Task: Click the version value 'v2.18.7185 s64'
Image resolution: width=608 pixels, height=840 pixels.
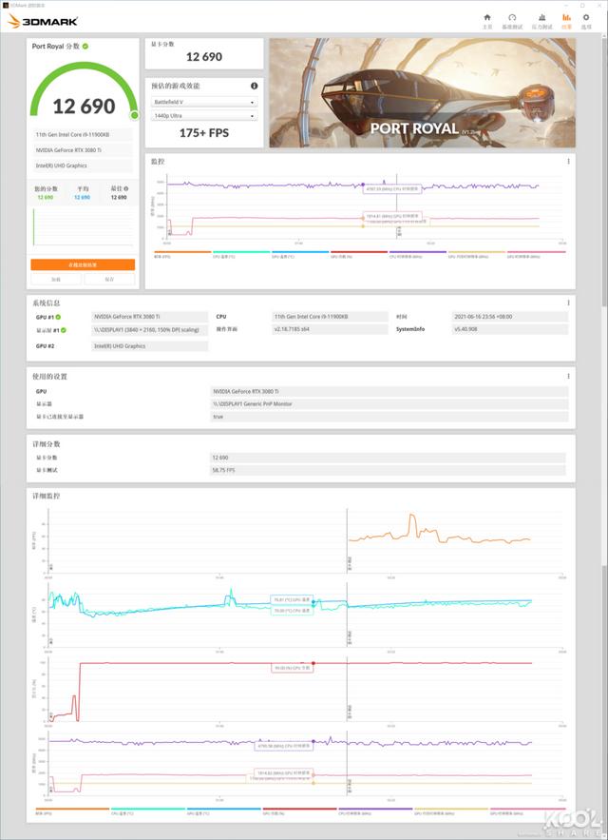Action: tap(331, 329)
